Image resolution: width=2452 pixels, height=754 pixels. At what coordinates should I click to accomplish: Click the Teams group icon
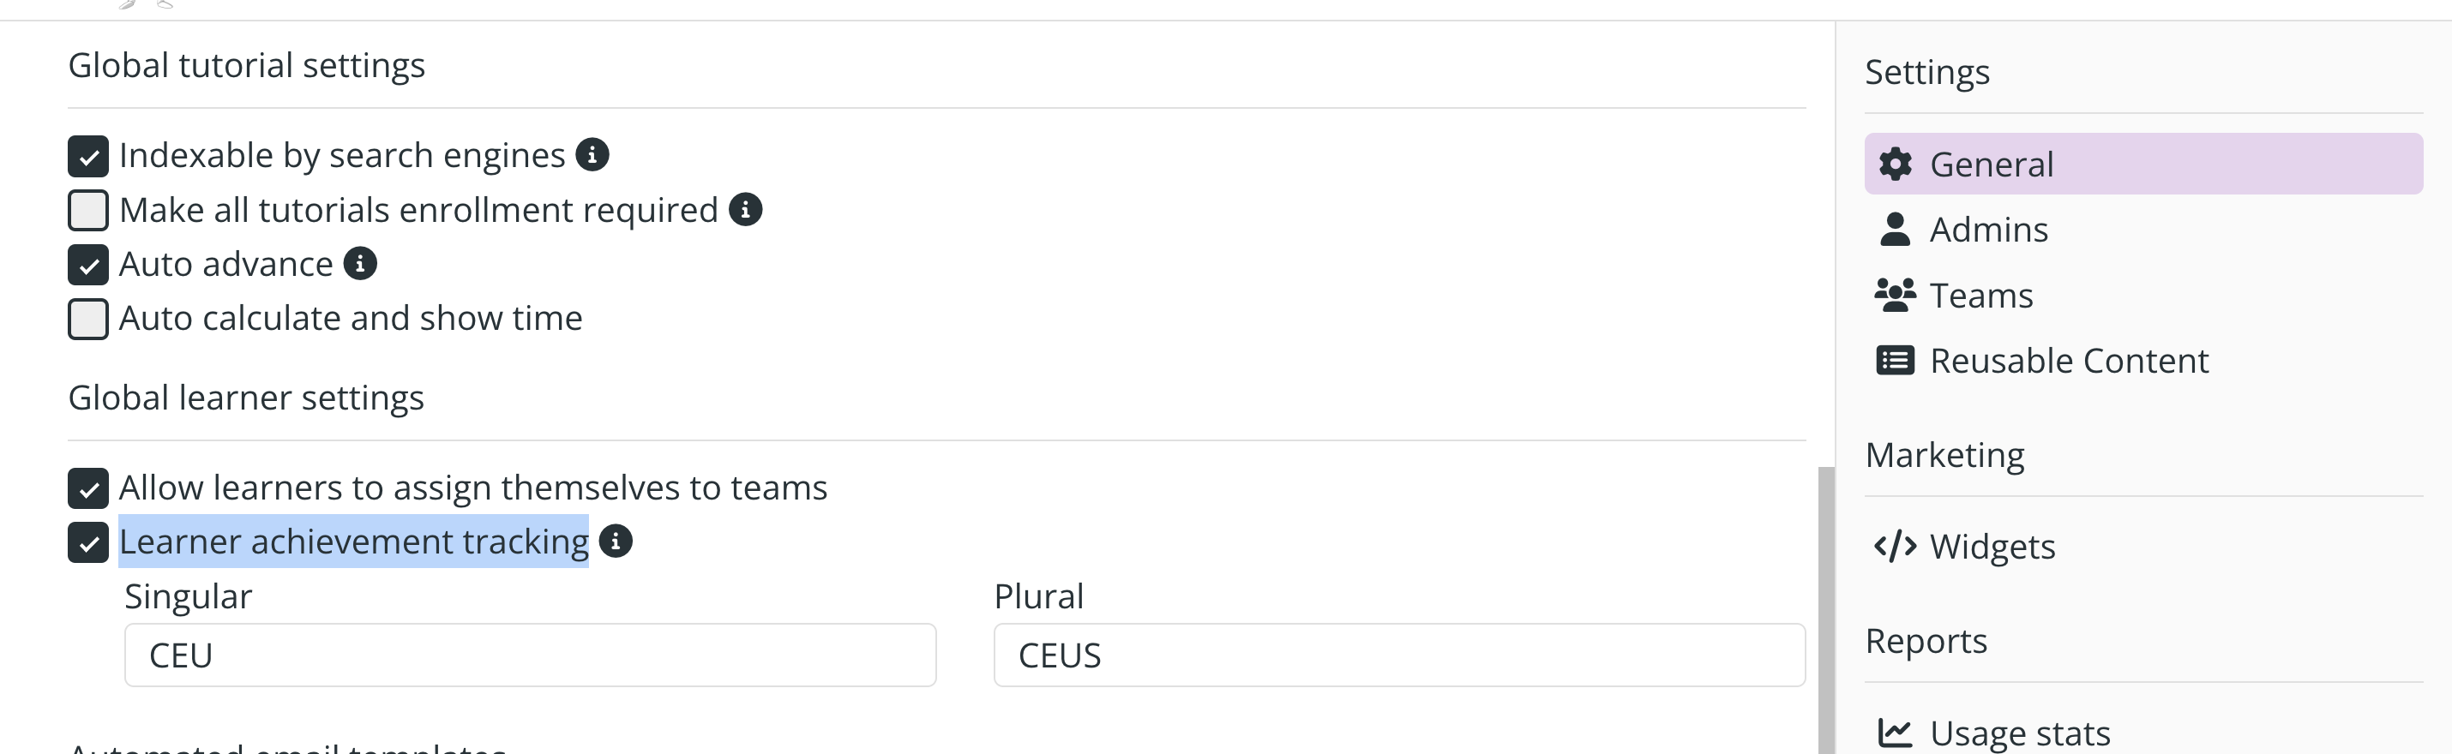1896,296
